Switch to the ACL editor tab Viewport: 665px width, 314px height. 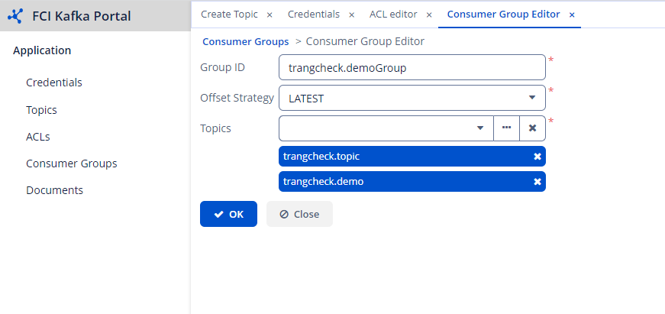(392, 15)
